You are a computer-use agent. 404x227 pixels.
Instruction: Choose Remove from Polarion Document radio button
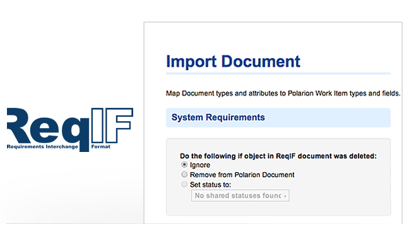[x=184, y=175]
